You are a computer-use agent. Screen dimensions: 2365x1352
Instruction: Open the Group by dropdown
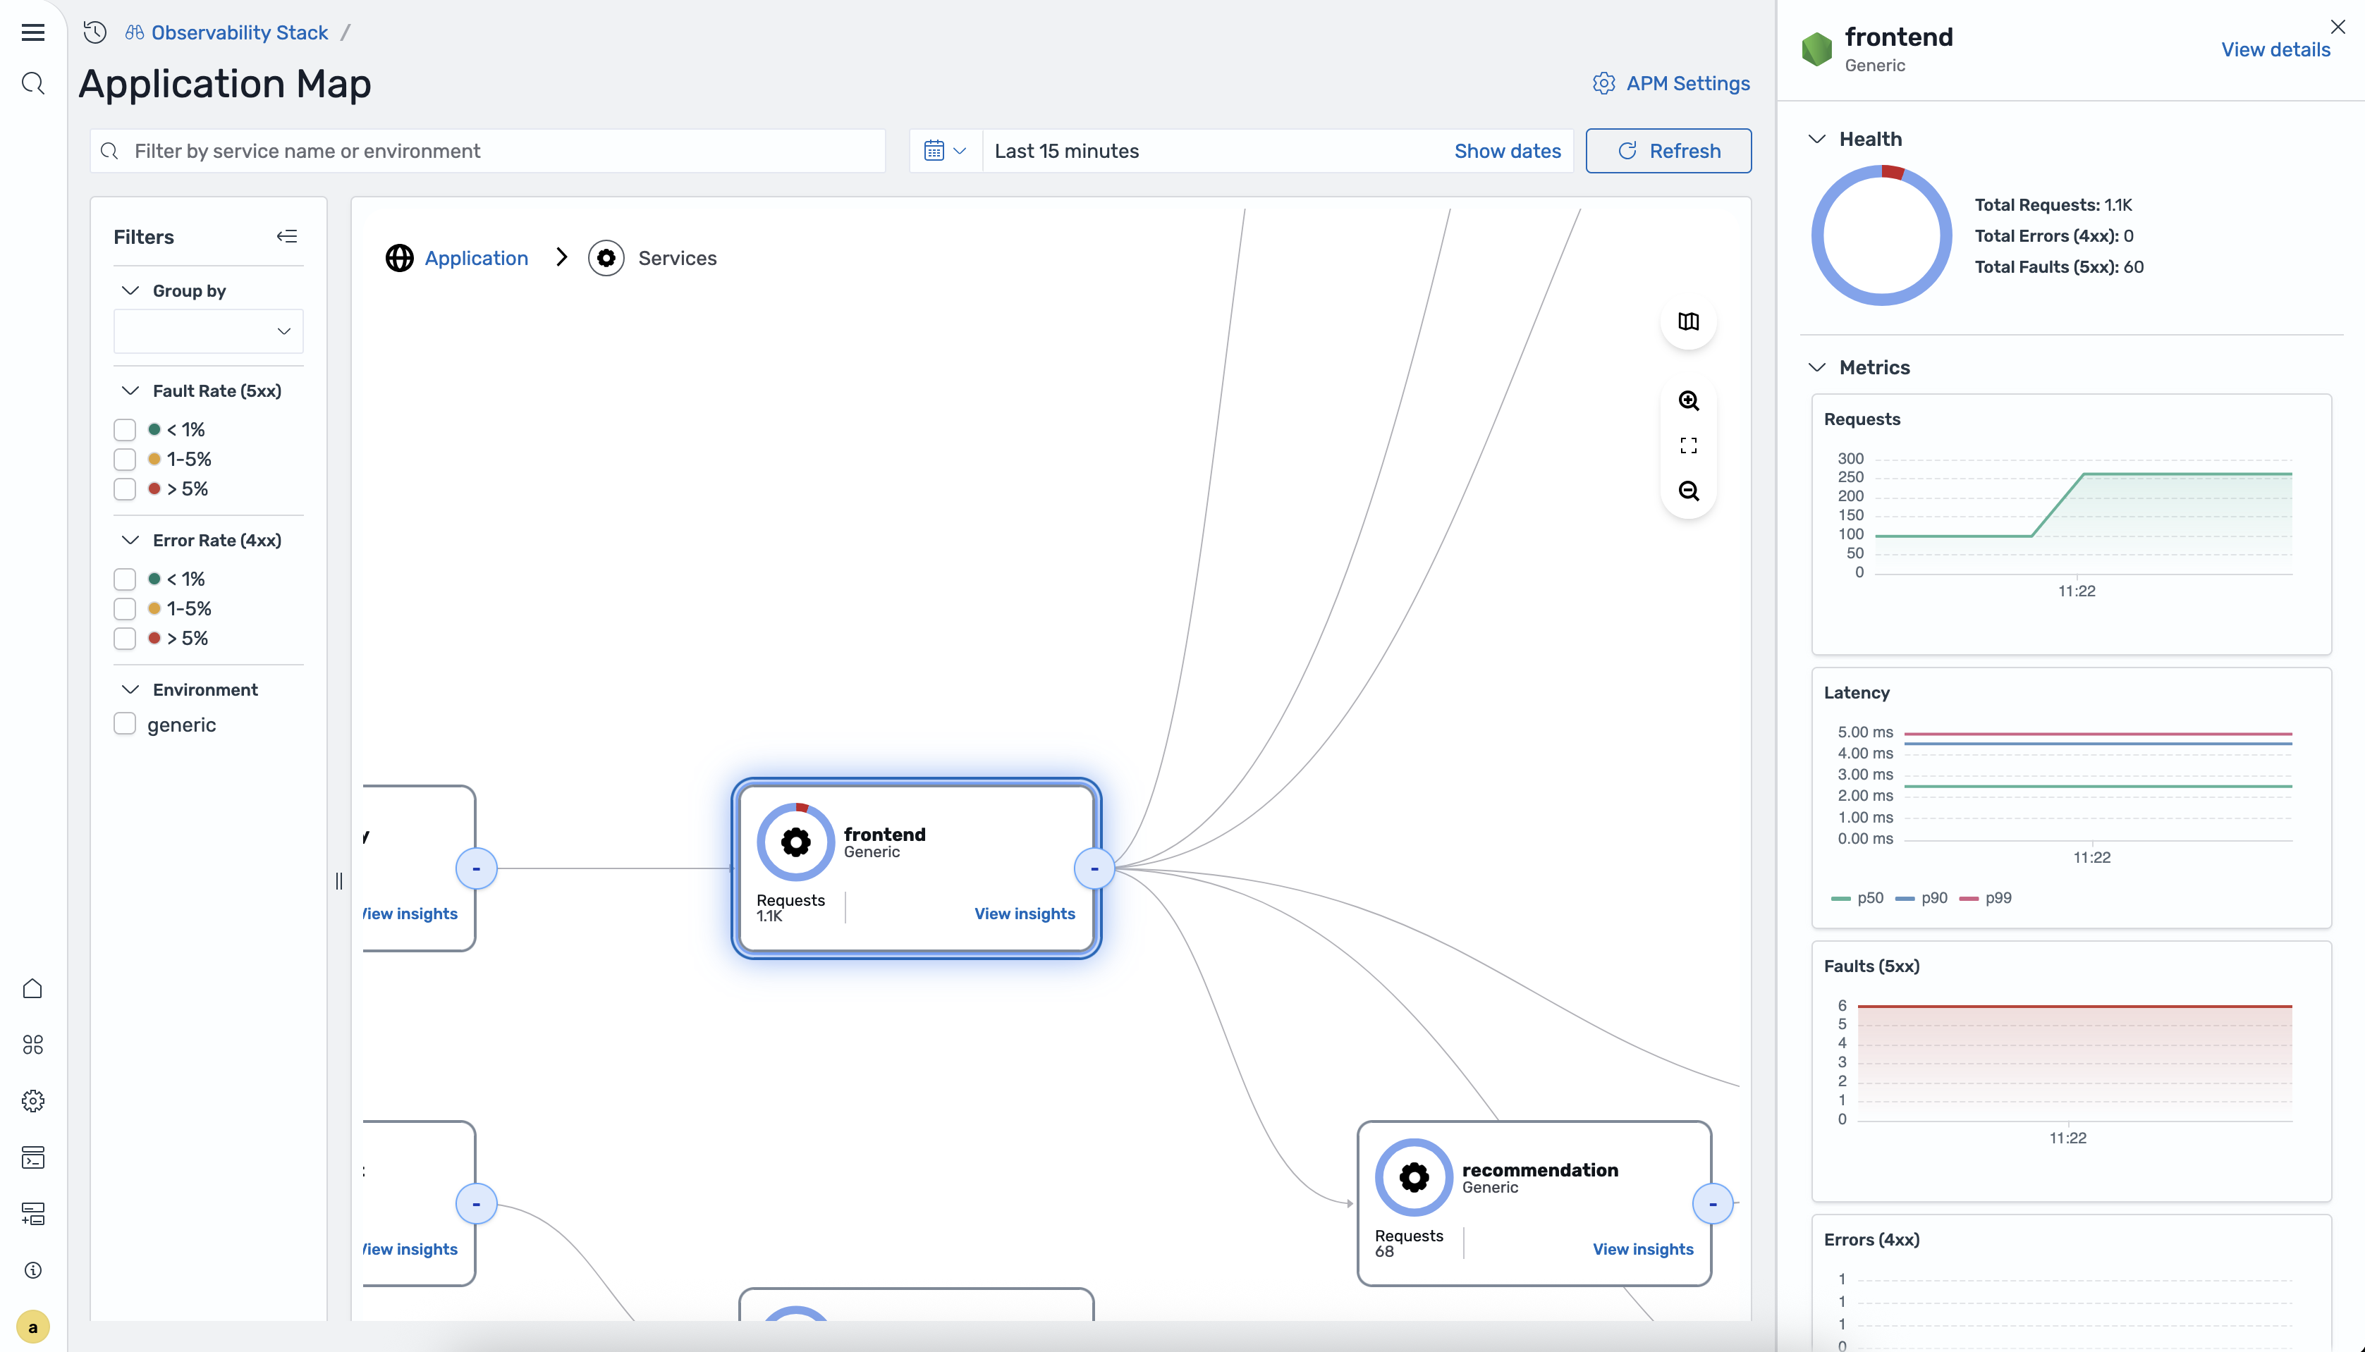(208, 331)
